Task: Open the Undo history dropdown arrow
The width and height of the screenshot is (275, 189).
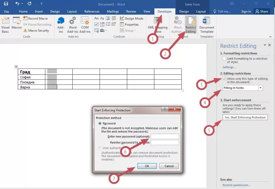Action: point(22,4)
